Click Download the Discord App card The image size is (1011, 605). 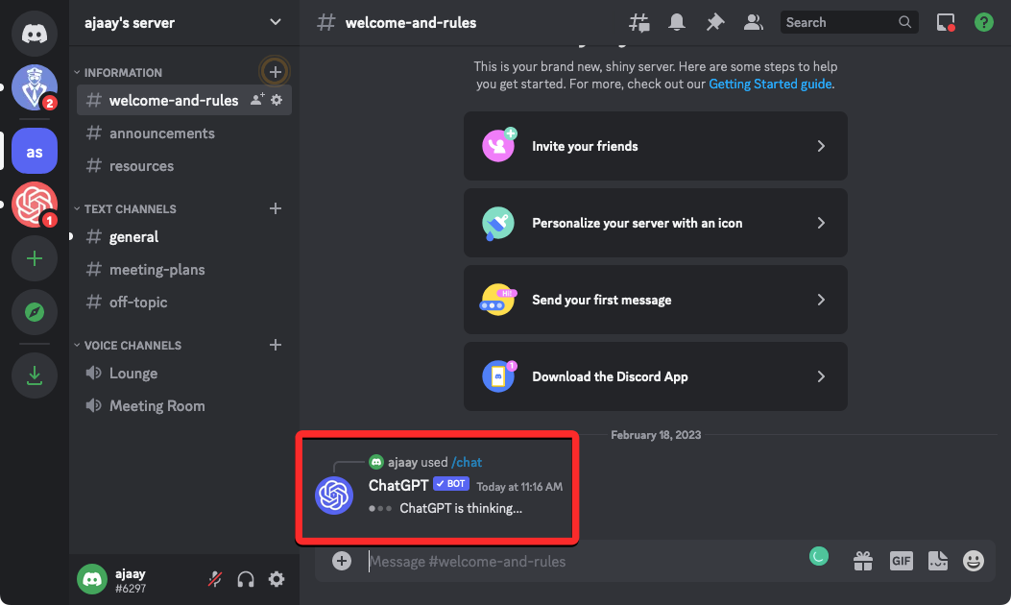tap(655, 376)
